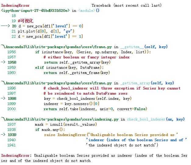Click the indexing.py file path line
The width and height of the screenshot is (191, 165).
tap(60, 119)
